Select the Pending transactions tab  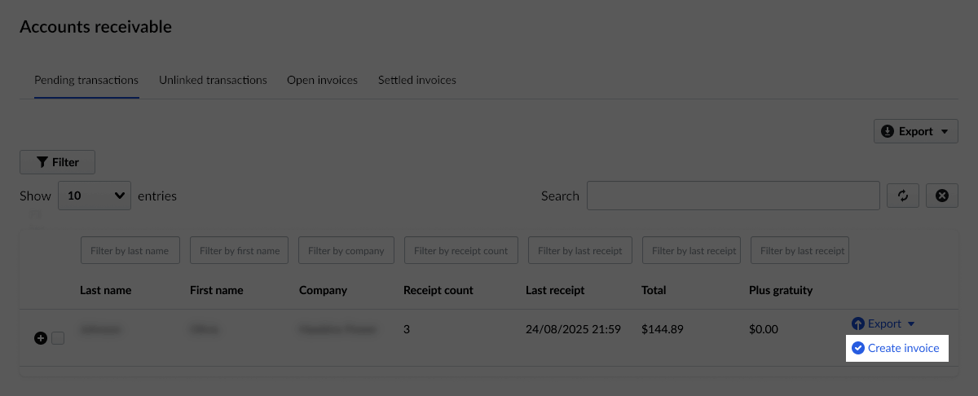(x=86, y=80)
